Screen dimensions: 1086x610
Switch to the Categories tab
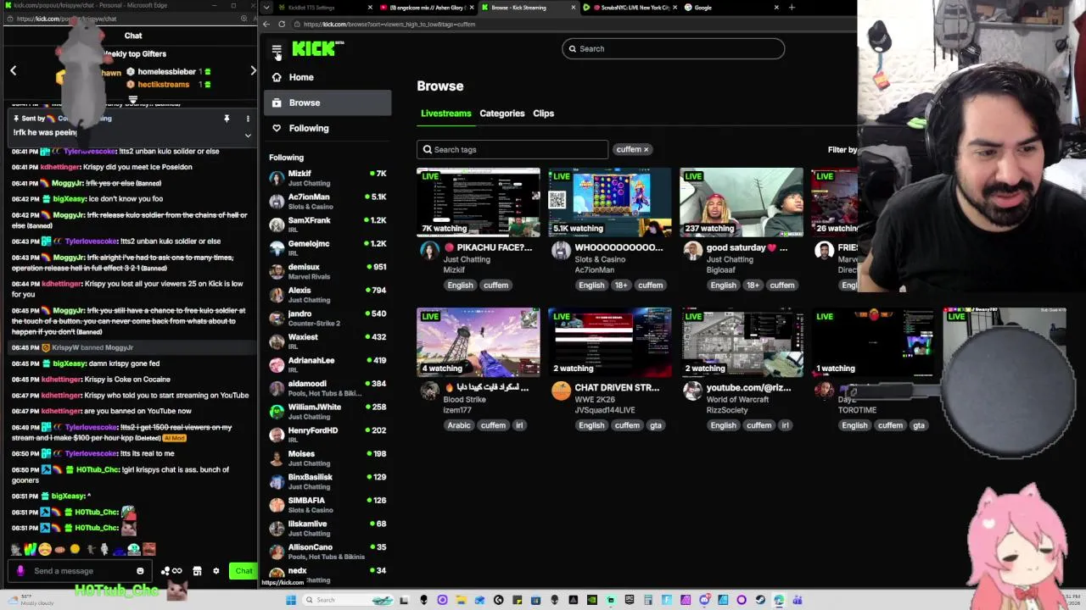tap(501, 114)
